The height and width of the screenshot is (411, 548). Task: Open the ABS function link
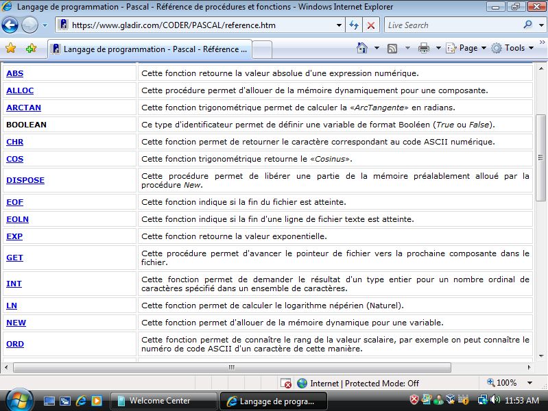coord(14,73)
